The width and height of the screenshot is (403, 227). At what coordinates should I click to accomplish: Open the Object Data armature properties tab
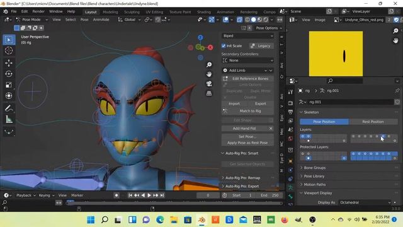point(291,188)
